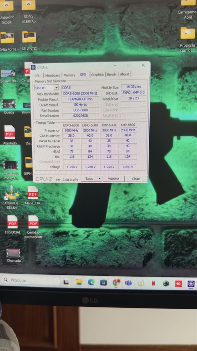
Task: Click the Ver. 2.08.0.x64 version text
Action: coord(67,180)
